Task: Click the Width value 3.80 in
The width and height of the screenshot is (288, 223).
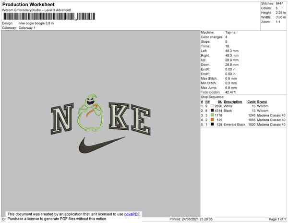Action: coord(280,17)
